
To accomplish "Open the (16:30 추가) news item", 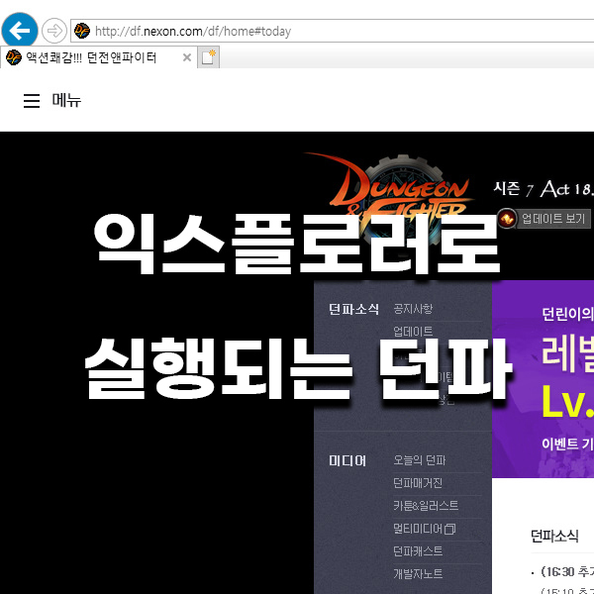I will [567, 571].
